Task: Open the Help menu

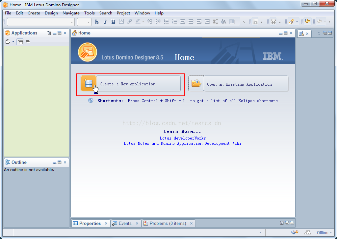Action: [x=159, y=13]
